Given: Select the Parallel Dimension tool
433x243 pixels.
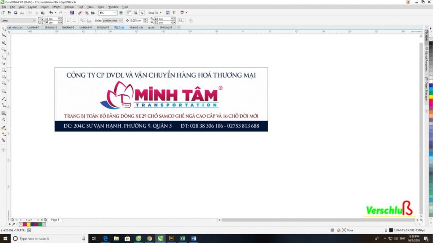Looking at the screenshot, I should click(x=3, y=99).
